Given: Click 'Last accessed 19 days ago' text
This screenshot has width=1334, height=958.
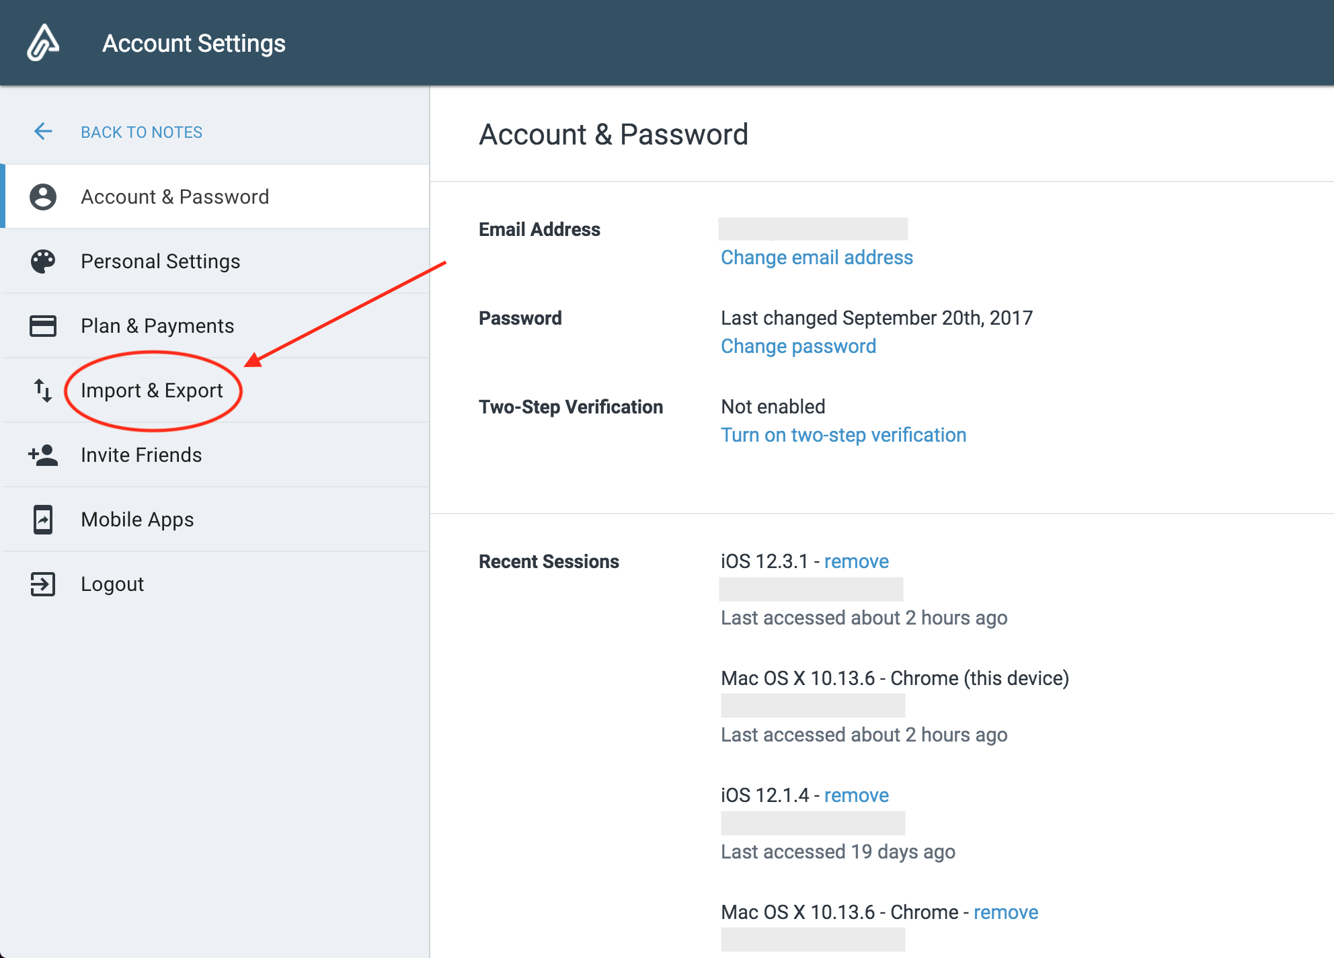Looking at the screenshot, I should 838,852.
